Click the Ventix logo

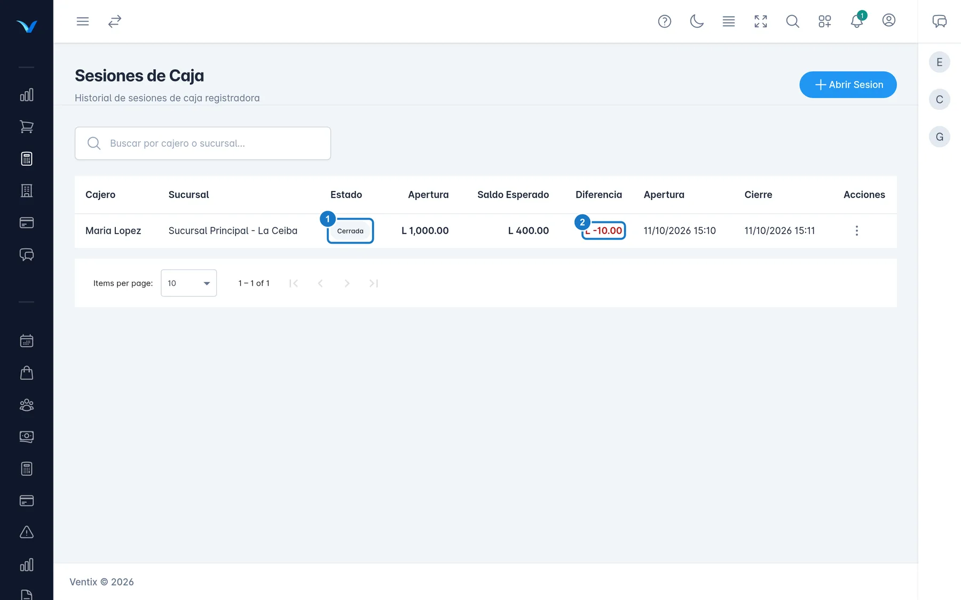[27, 26]
